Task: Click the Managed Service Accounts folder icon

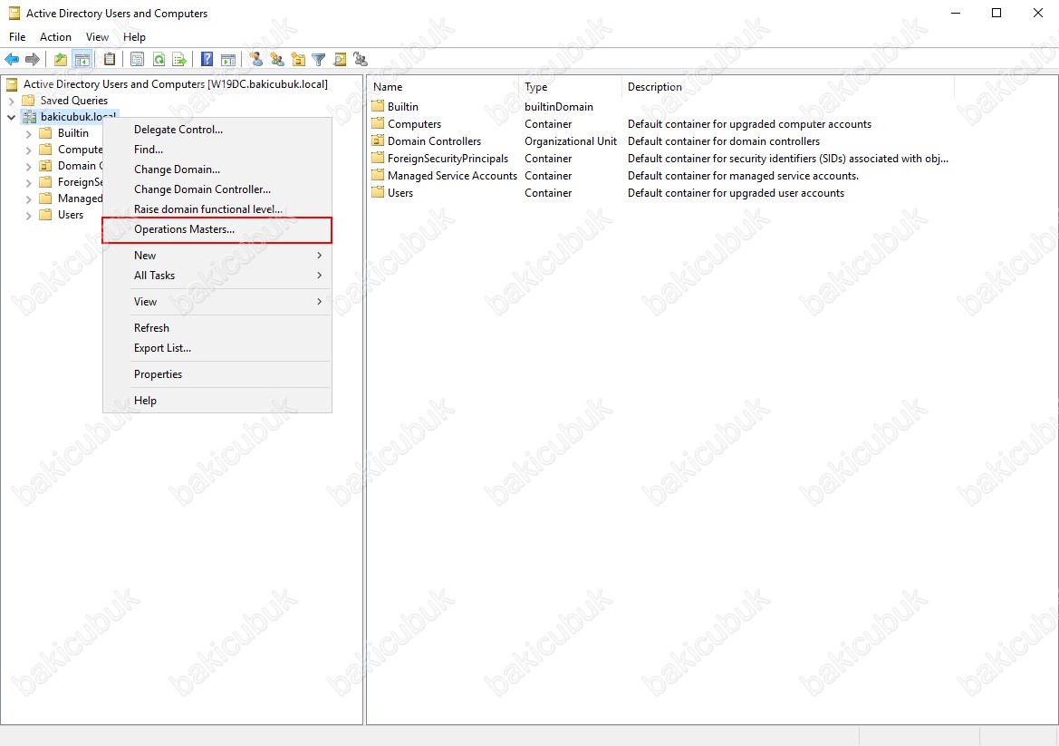Action: point(378,175)
